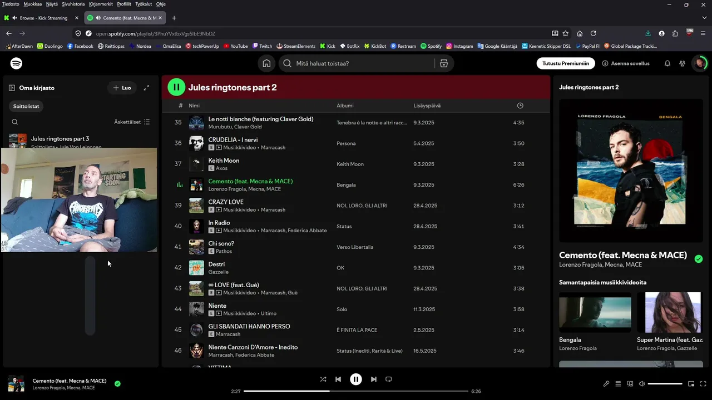
Task: Unmute the Browse - Kick Streaming tab
Action: pyautogui.click(x=14, y=18)
